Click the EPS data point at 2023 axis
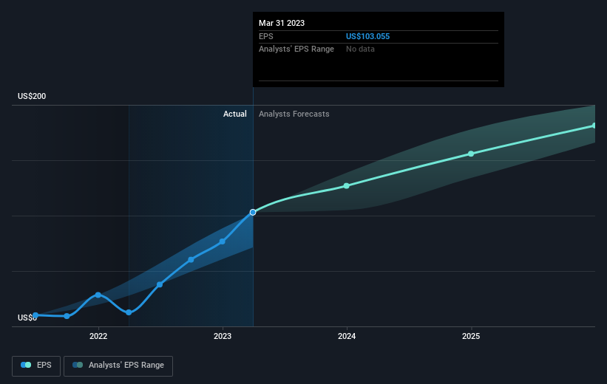Image resolution: width=607 pixels, height=384 pixels. [x=223, y=241]
